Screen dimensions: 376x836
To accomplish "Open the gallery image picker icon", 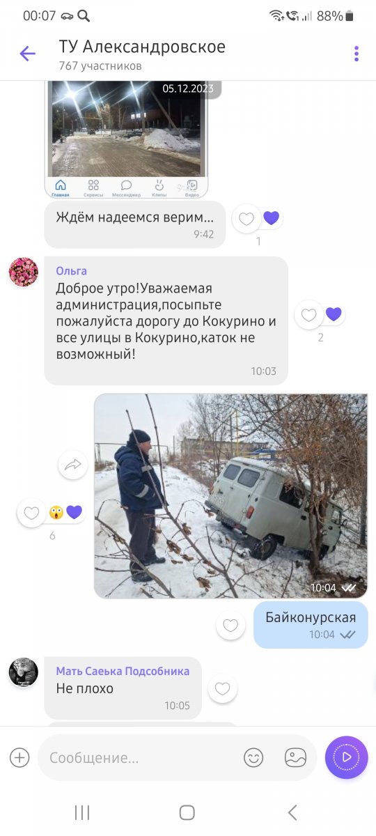I will pos(295,757).
